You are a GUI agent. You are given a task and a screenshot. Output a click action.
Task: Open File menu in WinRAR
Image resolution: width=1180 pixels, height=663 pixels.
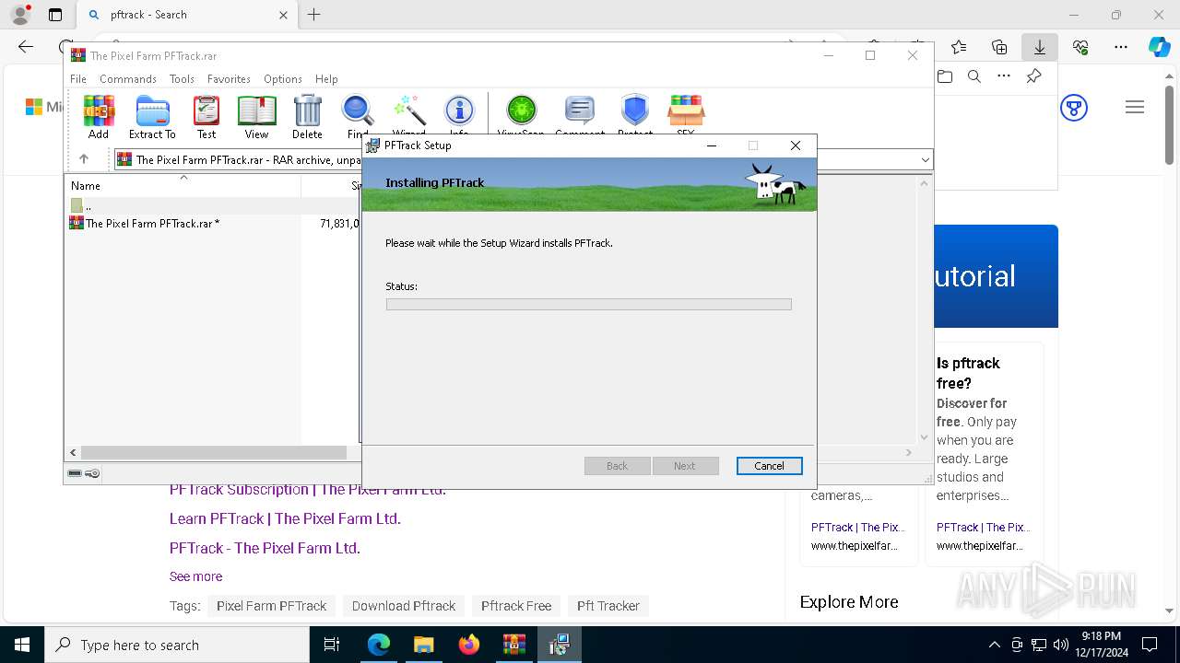[78, 79]
